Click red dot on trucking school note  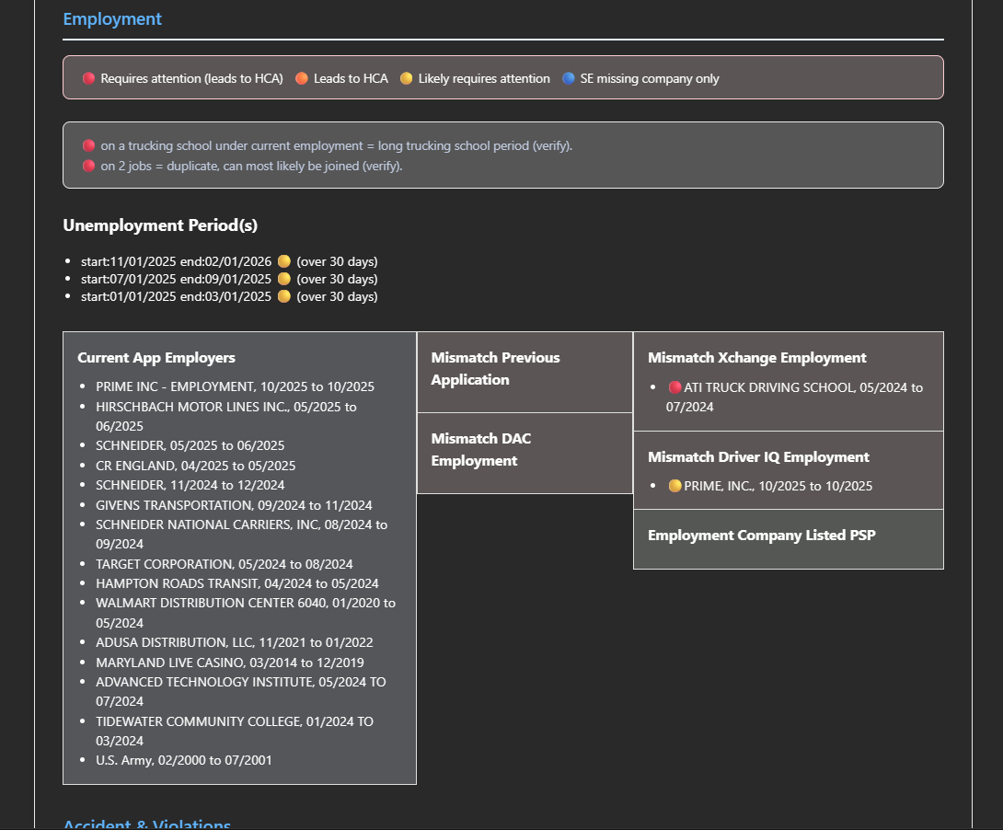tap(88, 146)
